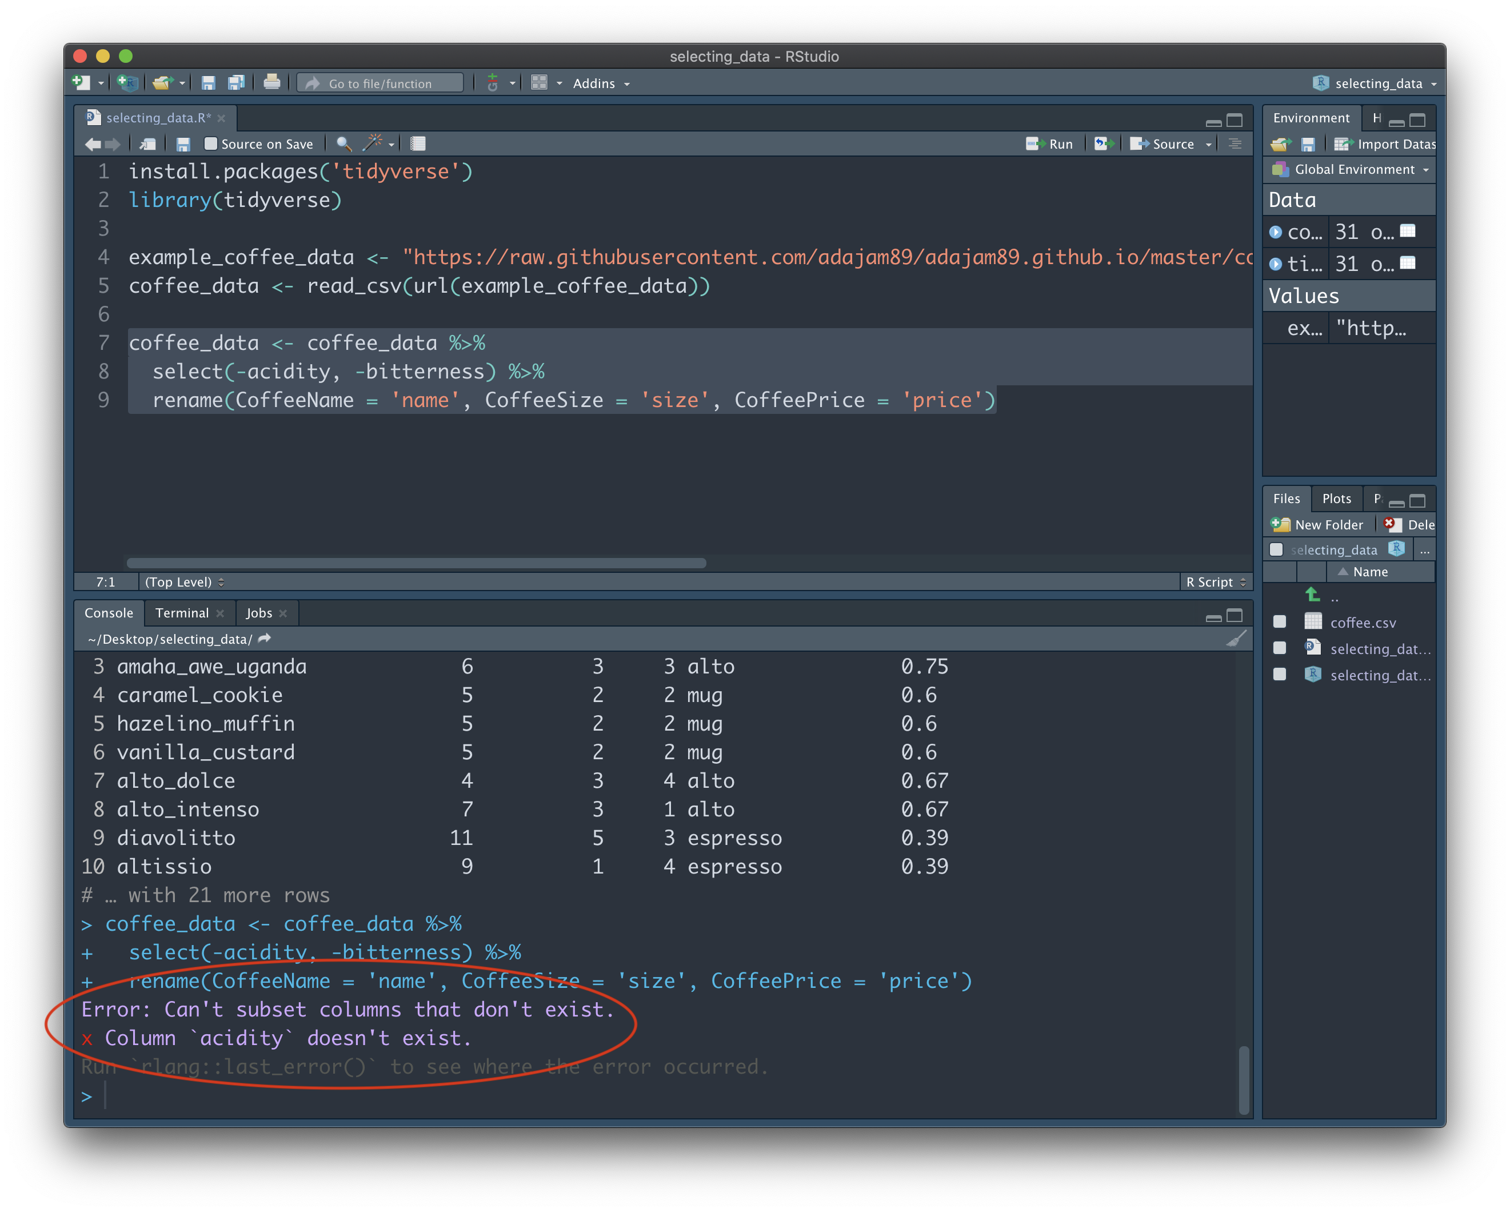Open the selecting_data project menu

1375,83
